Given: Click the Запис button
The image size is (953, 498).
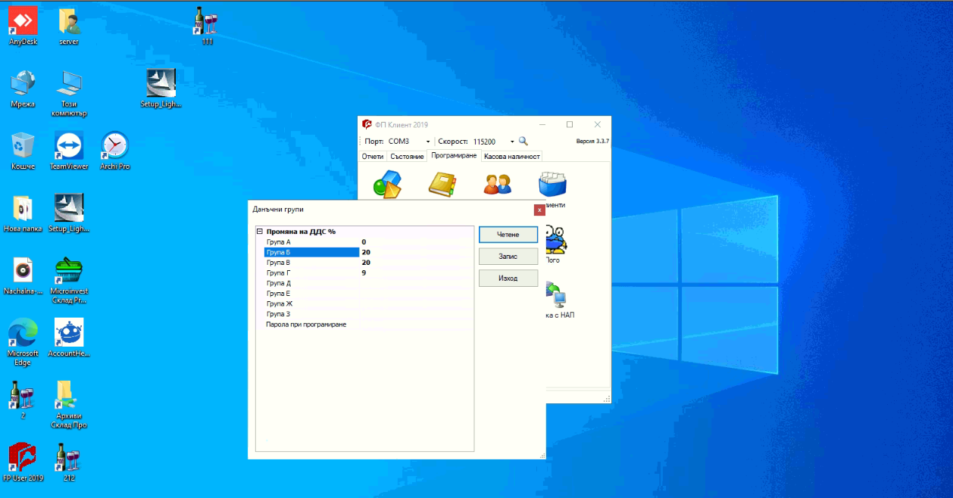Looking at the screenshot, I should tap(508, 257).
